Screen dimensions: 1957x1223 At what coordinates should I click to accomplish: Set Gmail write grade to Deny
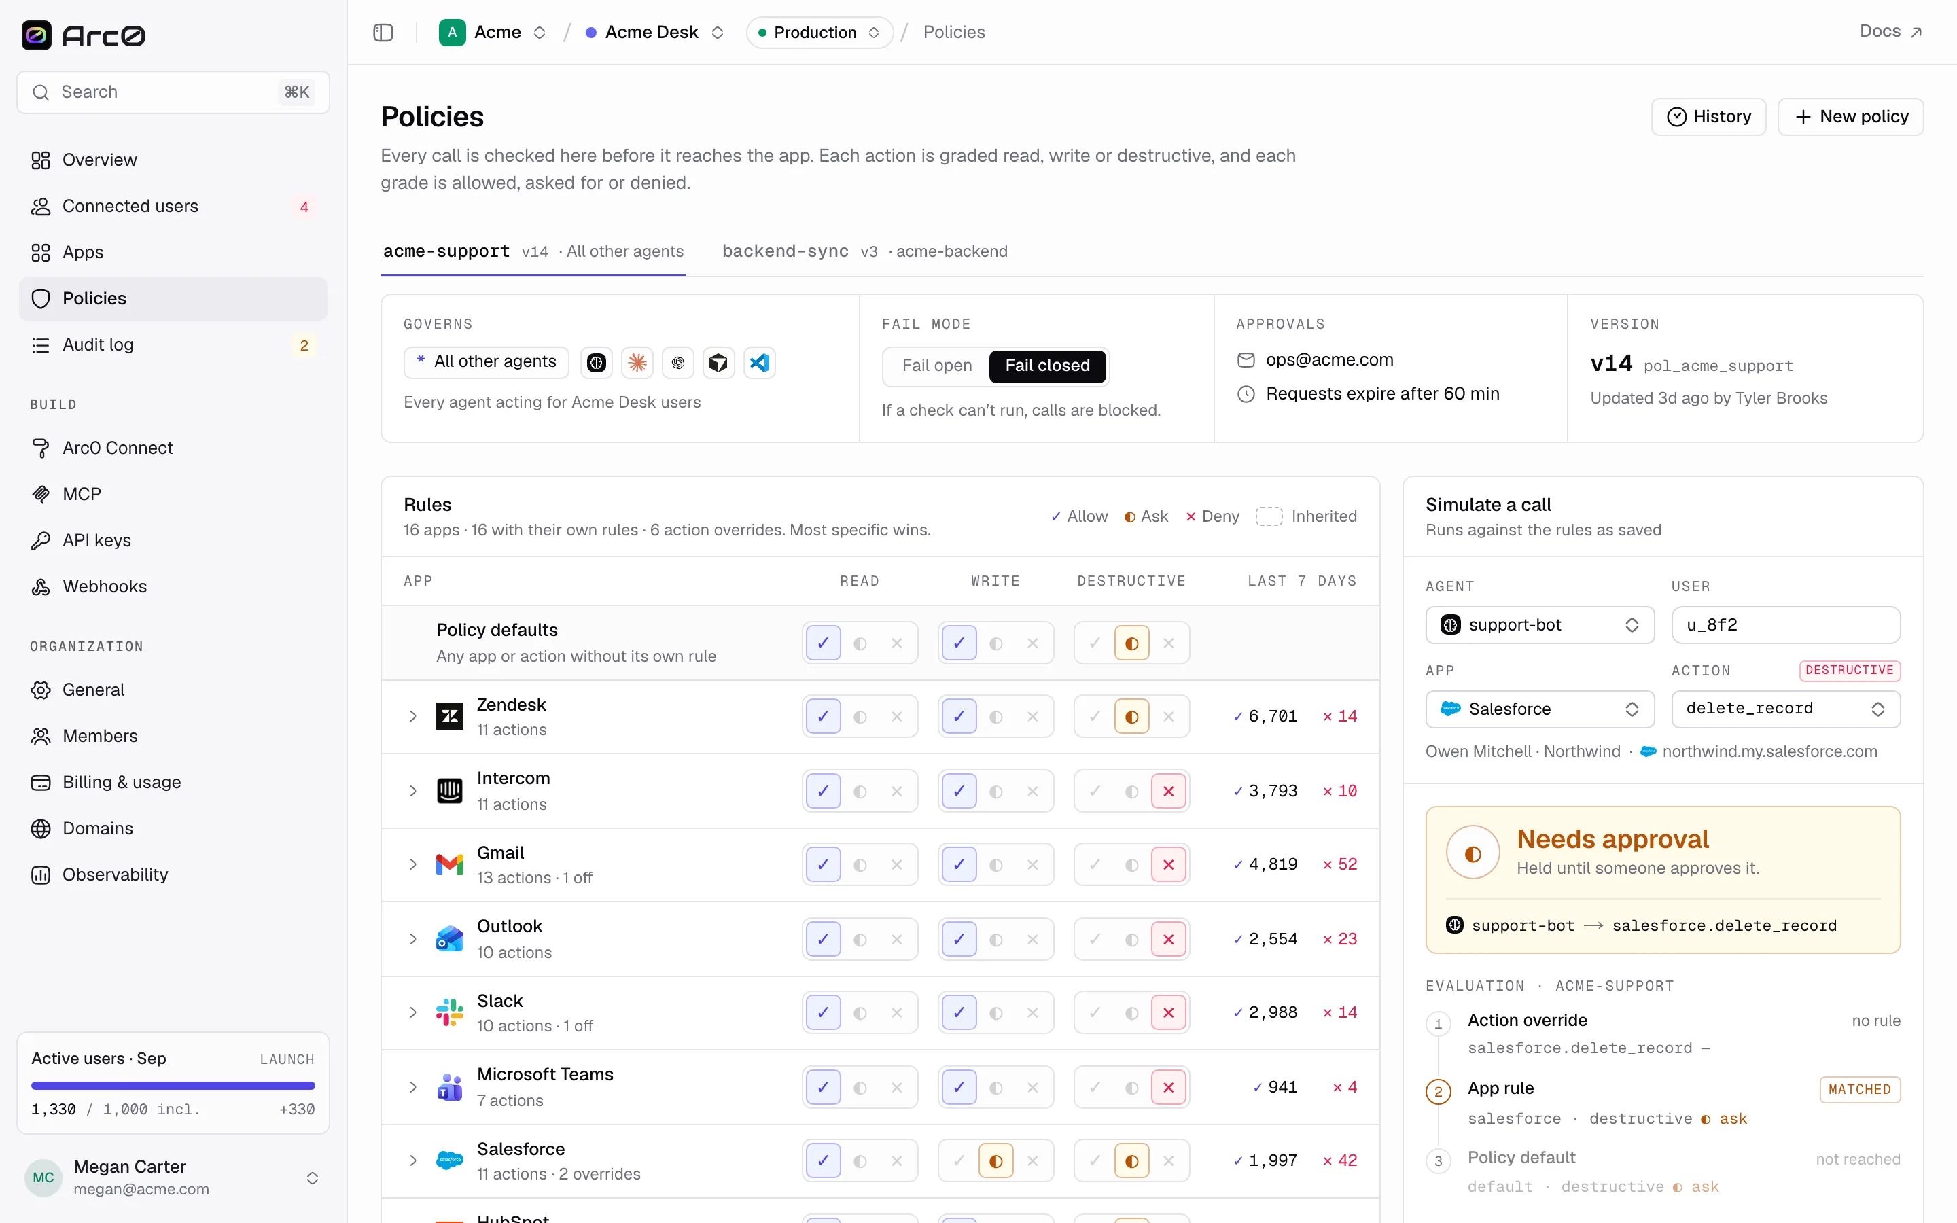pos(1033,865)
